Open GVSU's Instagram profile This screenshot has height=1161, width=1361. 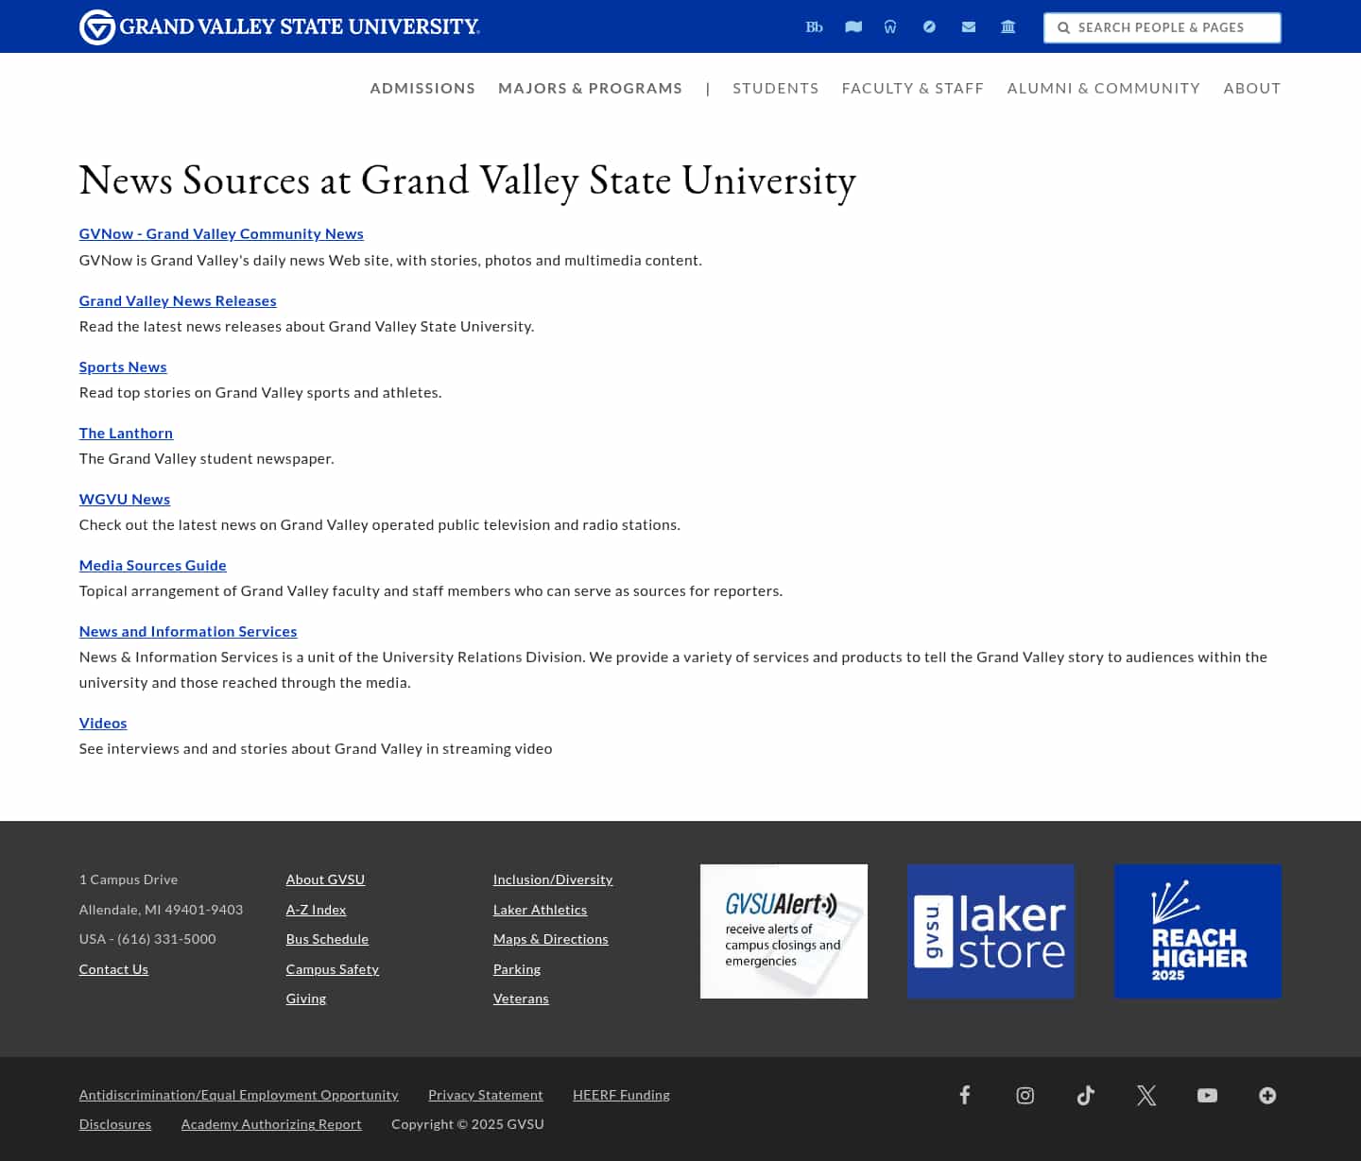pos(1025,1095)
